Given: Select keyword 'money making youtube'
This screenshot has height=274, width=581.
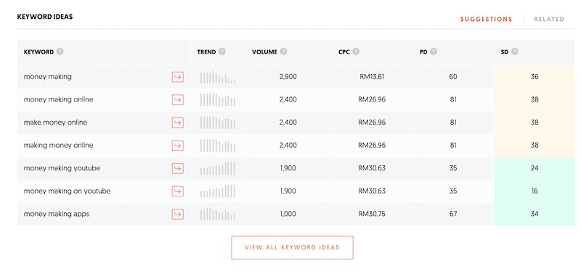Looking at the screenshot, I should point(62,168).
